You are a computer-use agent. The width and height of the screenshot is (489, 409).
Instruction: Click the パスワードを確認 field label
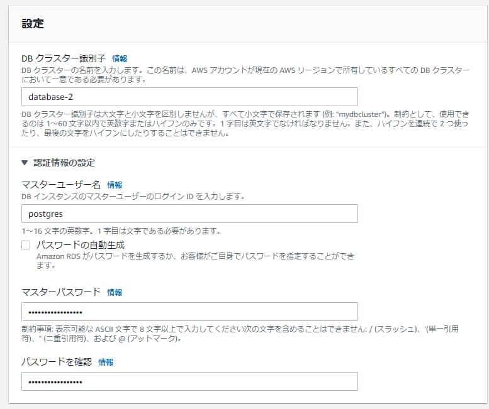(x=57, y=362)
